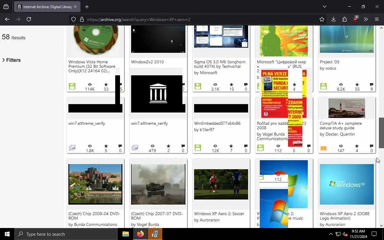The height and width of the screenshot is (240, 384).
Task: Click scrollbar down arrow at bottom
Action: click(381, 226)
